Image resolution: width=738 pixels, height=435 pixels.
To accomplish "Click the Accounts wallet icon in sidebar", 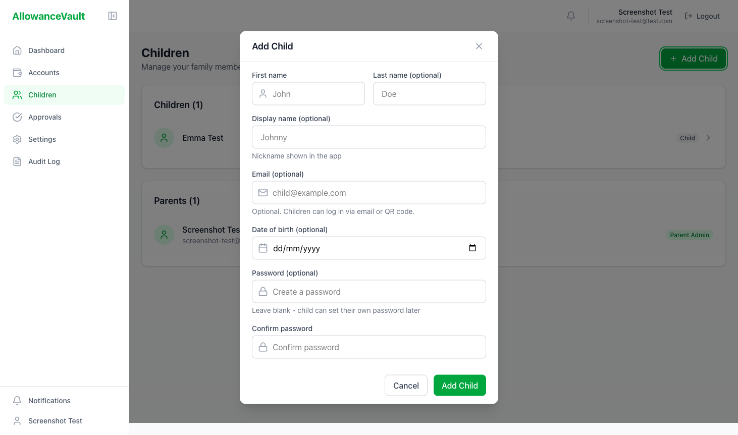I will click(x=17, y=72).
